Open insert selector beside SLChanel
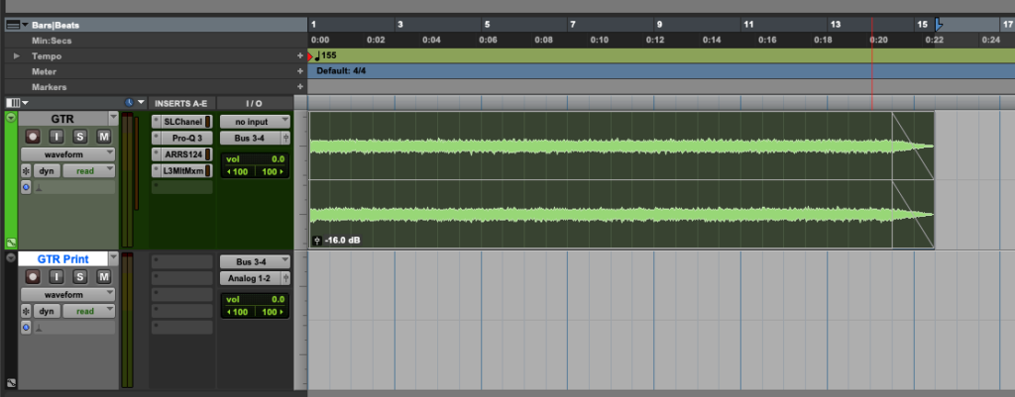 [156, 122]
